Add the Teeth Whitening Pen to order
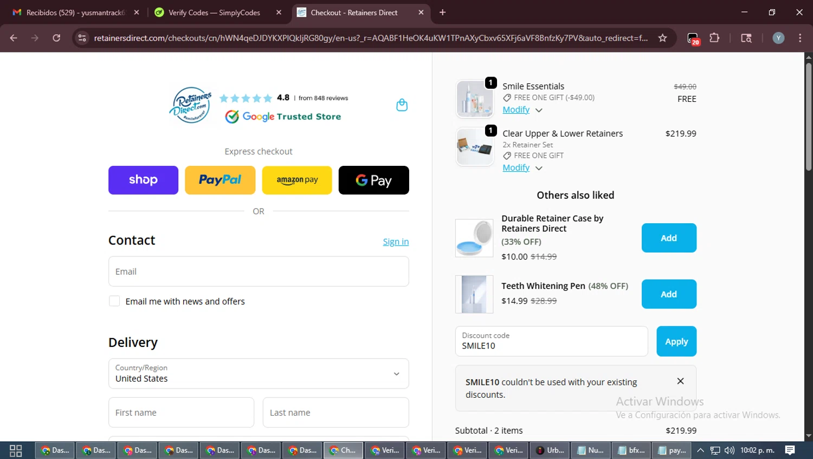The width and height of the screenshot is (813, 459). click(669, 294)
